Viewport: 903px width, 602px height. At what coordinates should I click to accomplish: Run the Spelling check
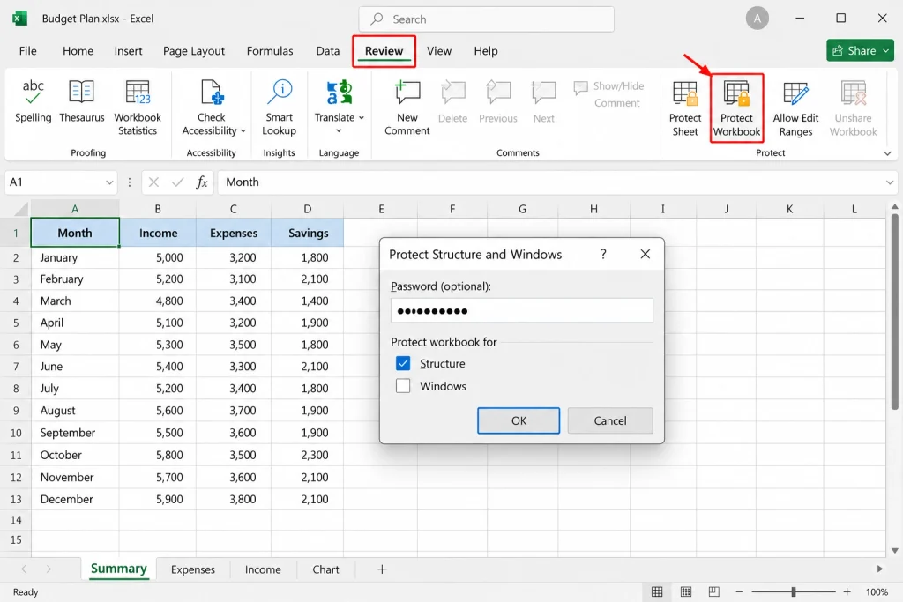click(x=33, y=101)
